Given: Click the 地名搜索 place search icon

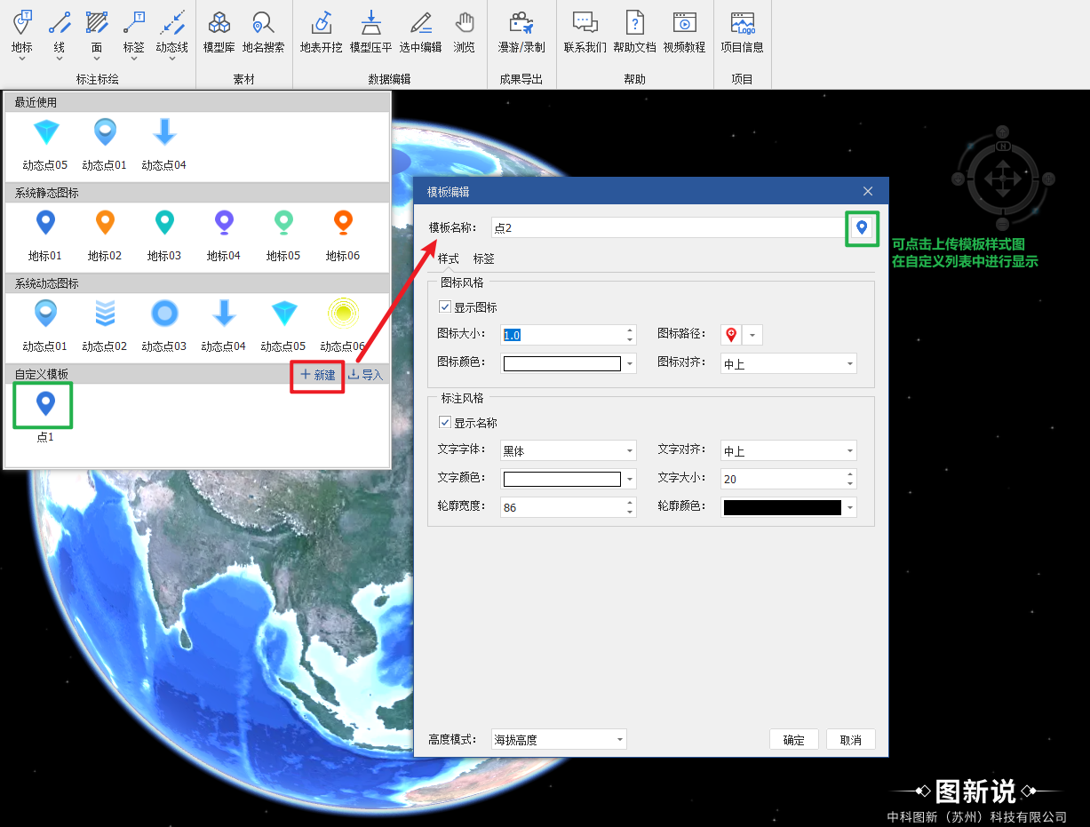Looking at the screenshot, I should (x=263, y=32).
